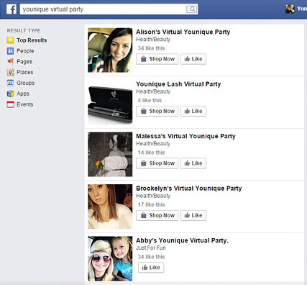This screenshot has height=285, width=307.
Task: Like Younique Lash Virtual Party
Action: tap(193, 111)
